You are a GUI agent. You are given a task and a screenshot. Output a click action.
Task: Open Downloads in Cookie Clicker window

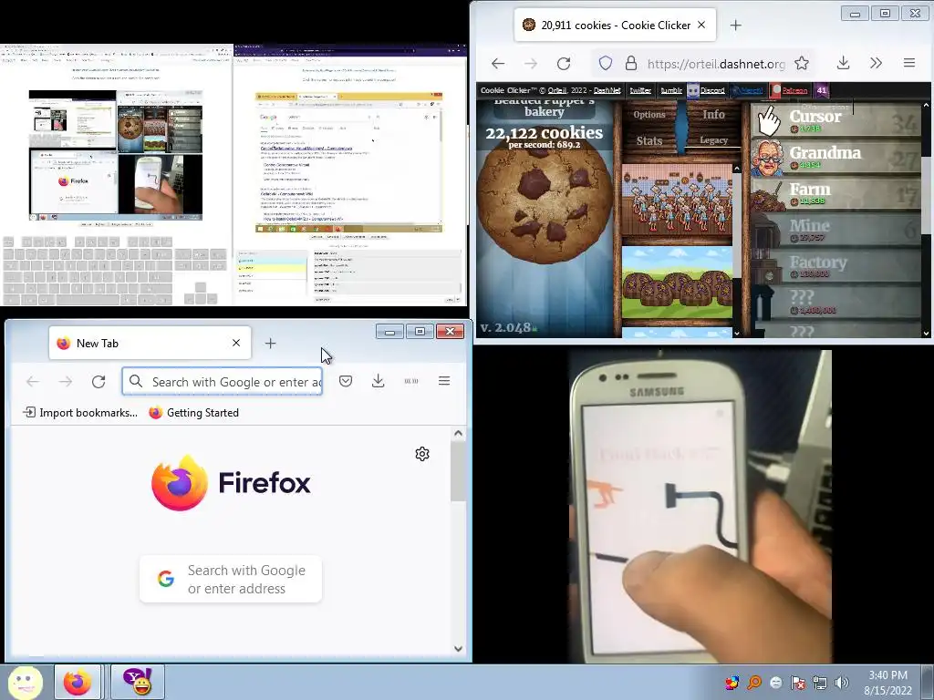click(x=843, y=63)
